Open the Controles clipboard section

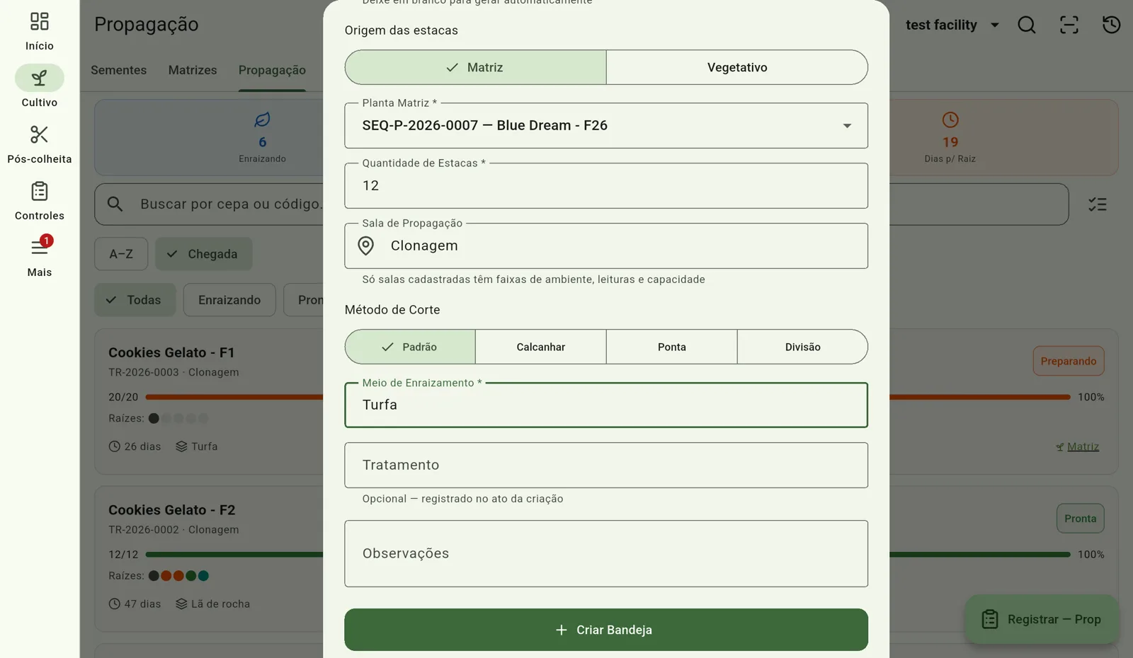40,201
